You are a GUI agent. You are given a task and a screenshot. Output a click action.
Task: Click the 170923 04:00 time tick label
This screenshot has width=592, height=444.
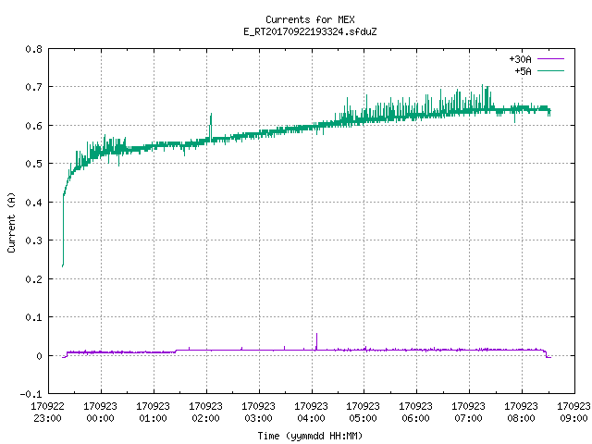click(311, 413)
